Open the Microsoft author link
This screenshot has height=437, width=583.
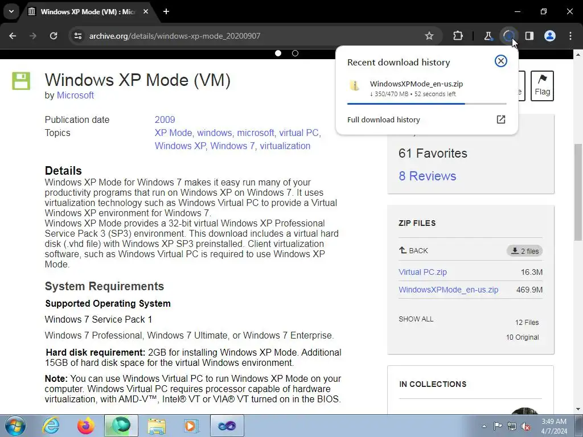[x=75, y=95]
